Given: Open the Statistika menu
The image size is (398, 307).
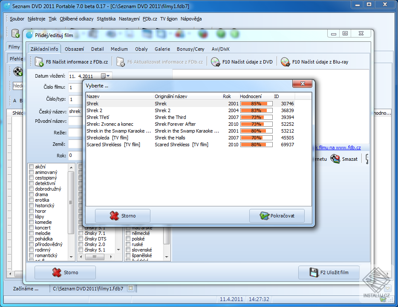Looking at the screenshot, I should (x=106, y=19).
